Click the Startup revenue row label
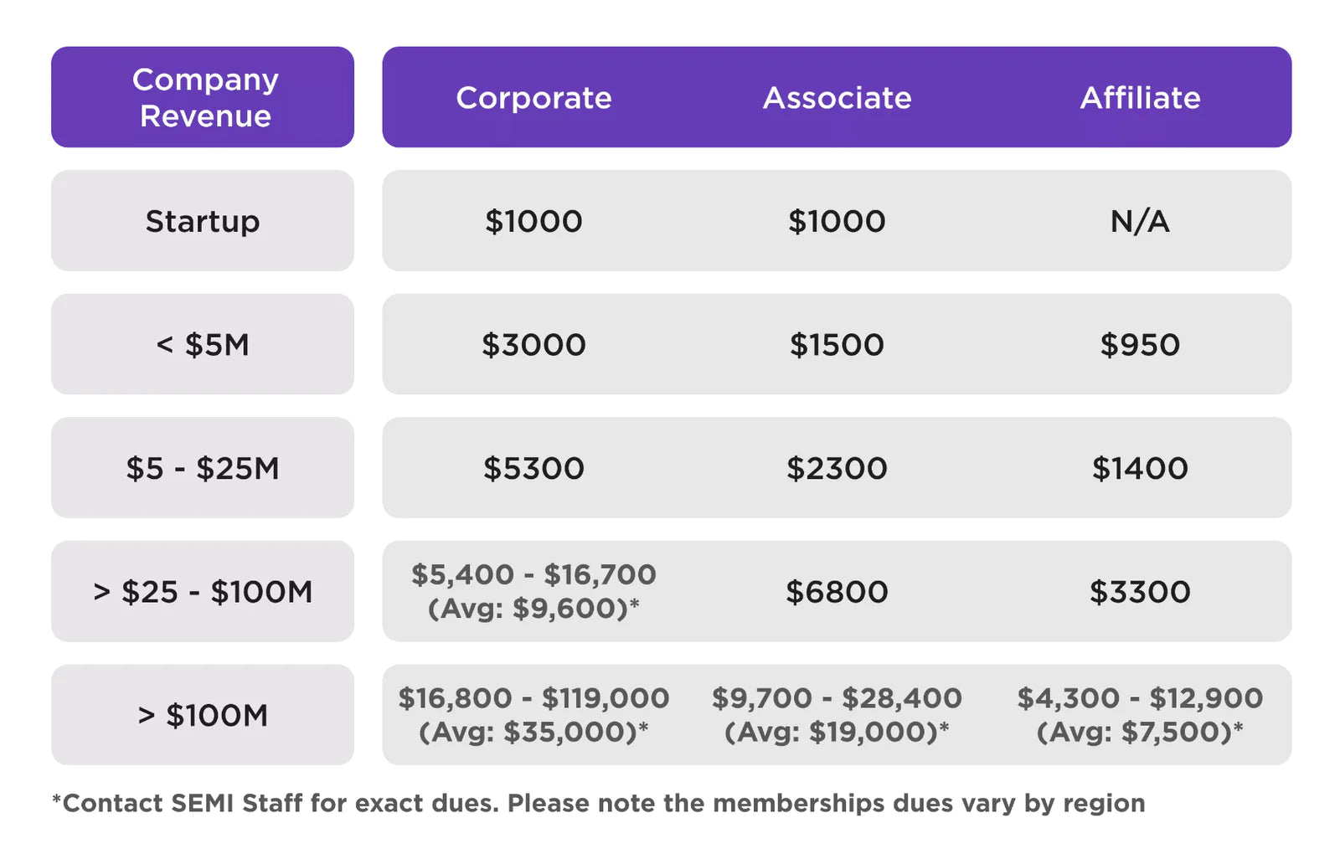Image resolution: width=1340 pixels, height=859 pixels. 203,221
